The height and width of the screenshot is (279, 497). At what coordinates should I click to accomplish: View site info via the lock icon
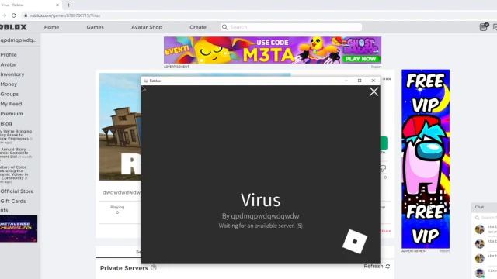point(26,15)
